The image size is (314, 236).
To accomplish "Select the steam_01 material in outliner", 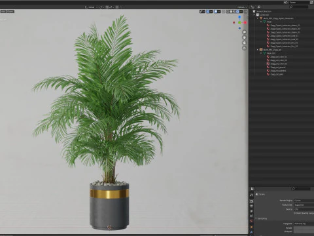I will point(285,26).
